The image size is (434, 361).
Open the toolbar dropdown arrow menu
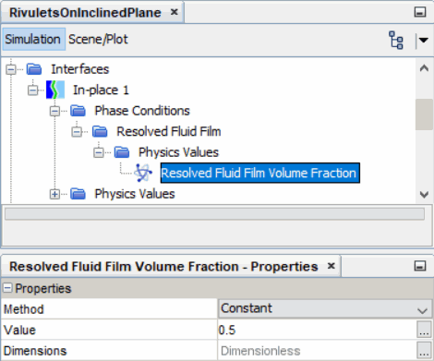424,40
